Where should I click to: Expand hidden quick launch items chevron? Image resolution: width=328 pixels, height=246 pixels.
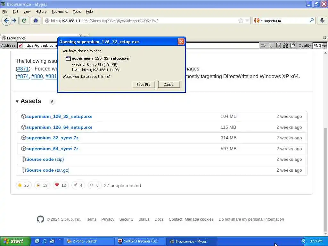click(60, 240)
